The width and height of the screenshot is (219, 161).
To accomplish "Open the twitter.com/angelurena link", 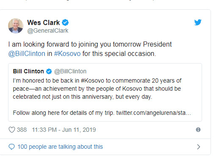I will pos(154,113).
